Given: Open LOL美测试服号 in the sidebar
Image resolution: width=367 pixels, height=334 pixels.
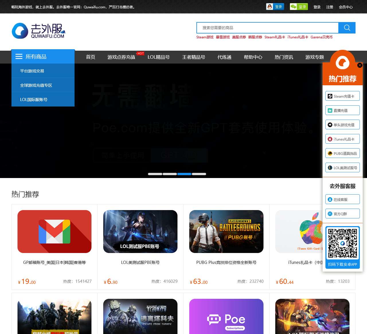Looking at the screenshot, I should 342,168.
